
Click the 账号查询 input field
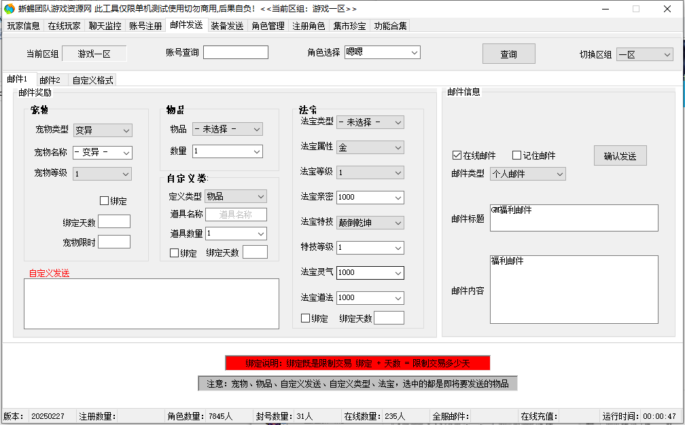tap(235, 52)
